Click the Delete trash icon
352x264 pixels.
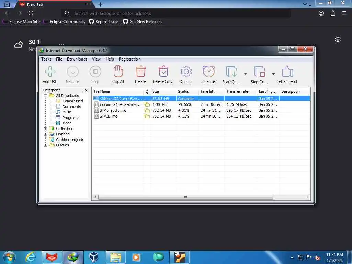coord(141,71)
